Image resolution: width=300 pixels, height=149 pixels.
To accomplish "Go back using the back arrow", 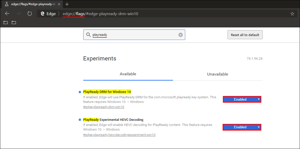I will pos(7,14).
